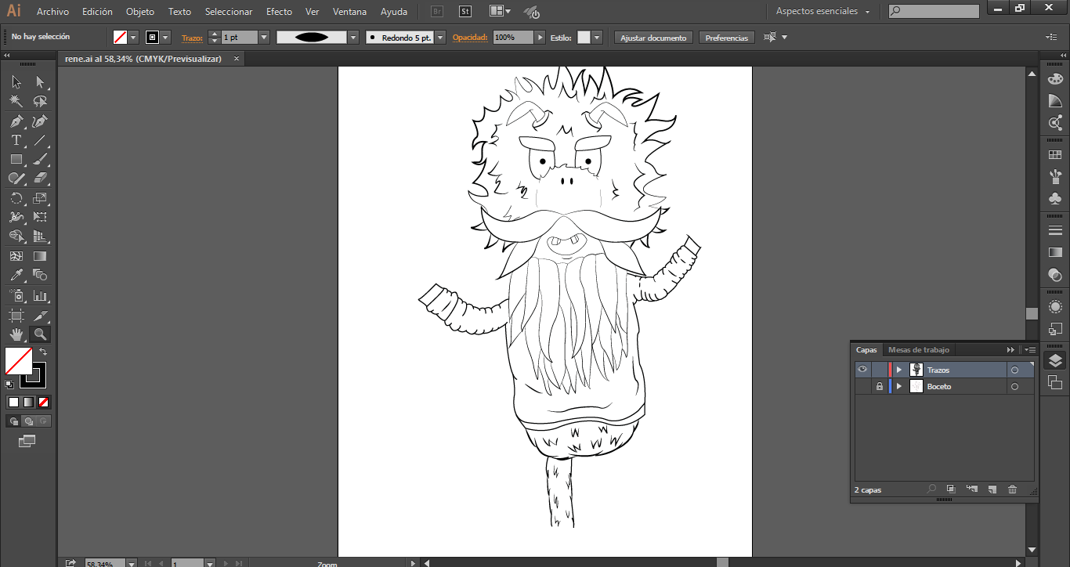Select the Shape Builder tool
Screen dimensions: 1070x567
pos(16,237)
